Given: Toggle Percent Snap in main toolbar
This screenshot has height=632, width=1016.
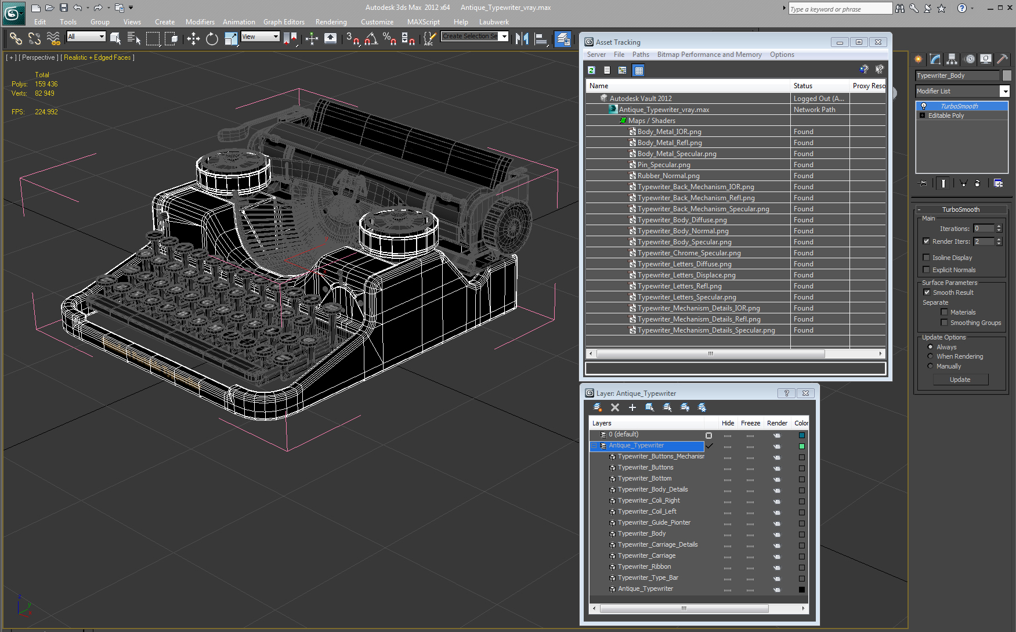Looking at the screenshot, I should coord(389,39).
